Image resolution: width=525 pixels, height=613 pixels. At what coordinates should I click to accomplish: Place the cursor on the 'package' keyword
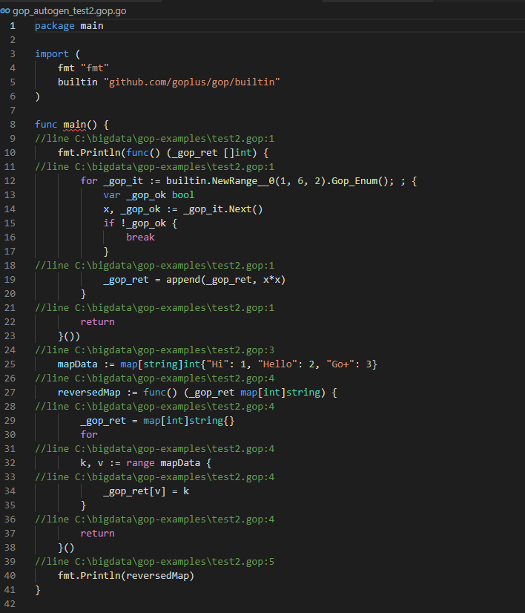(x=55, y=26)
